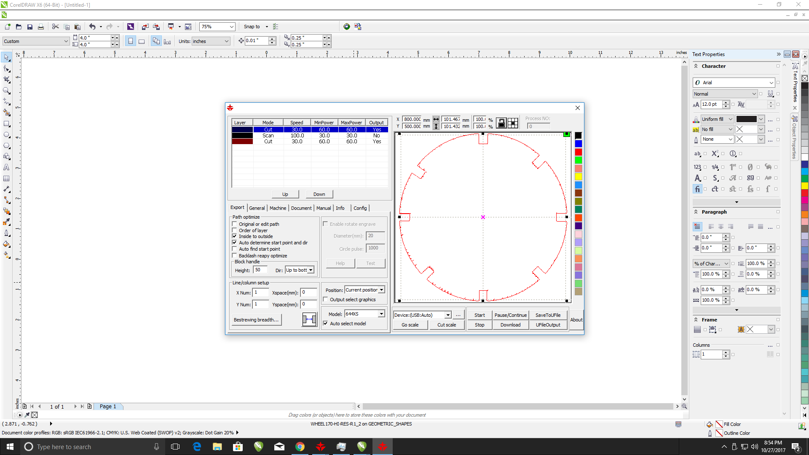Open the Config tab
809x455 pixels.
(x=360, y=208)
